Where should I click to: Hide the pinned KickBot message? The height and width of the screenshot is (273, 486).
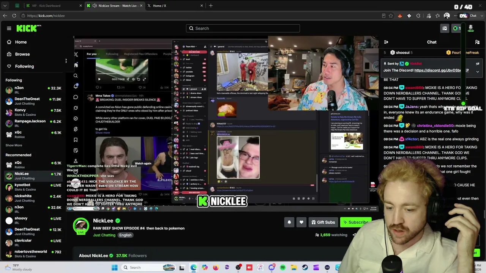click(478, 64)
